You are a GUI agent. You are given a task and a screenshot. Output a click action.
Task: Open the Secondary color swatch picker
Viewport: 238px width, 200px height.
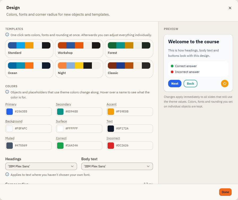(x=60, y=112)
